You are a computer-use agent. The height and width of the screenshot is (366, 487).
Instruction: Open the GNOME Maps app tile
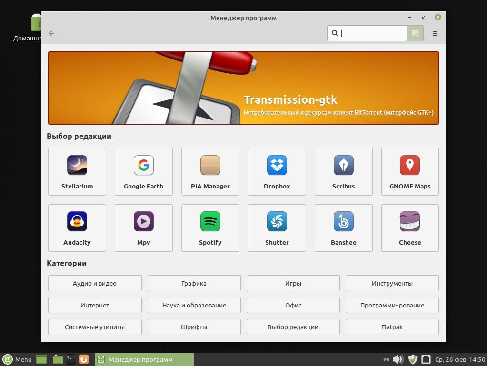(410, 172)
